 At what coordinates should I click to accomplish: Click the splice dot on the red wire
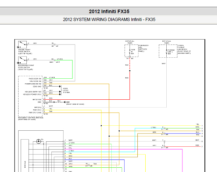(130, 71)
